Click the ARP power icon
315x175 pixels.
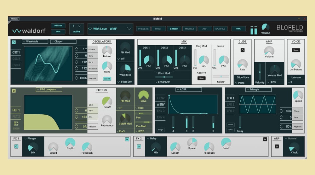277,146
